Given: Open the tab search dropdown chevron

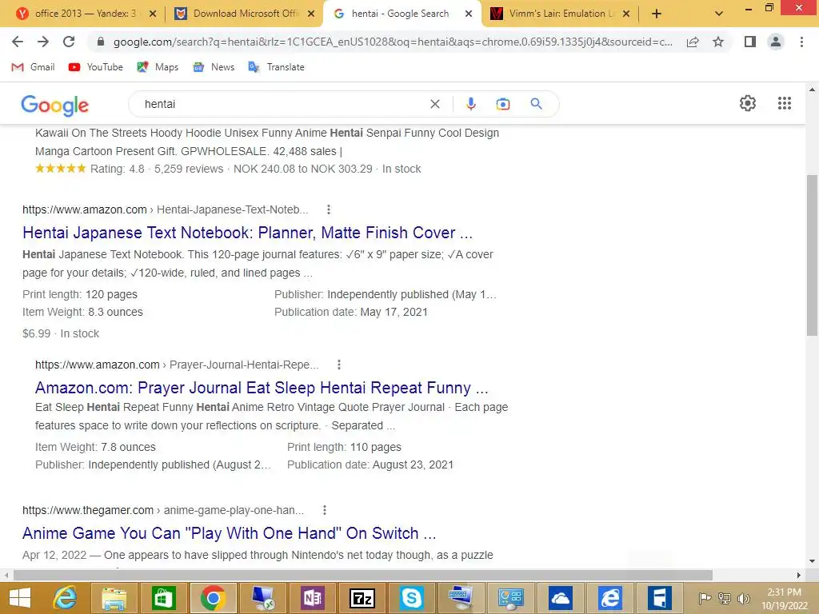Looking at the screenshot, I should coord(719,14).
